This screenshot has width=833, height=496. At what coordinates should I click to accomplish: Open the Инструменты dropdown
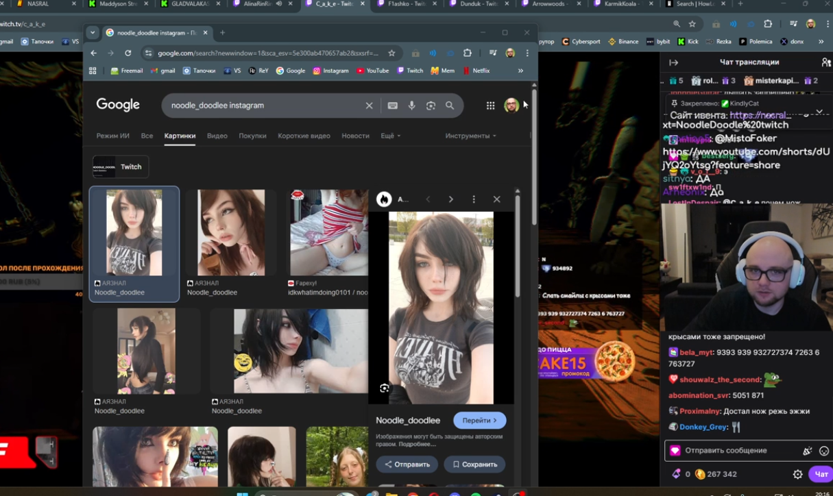470,136
